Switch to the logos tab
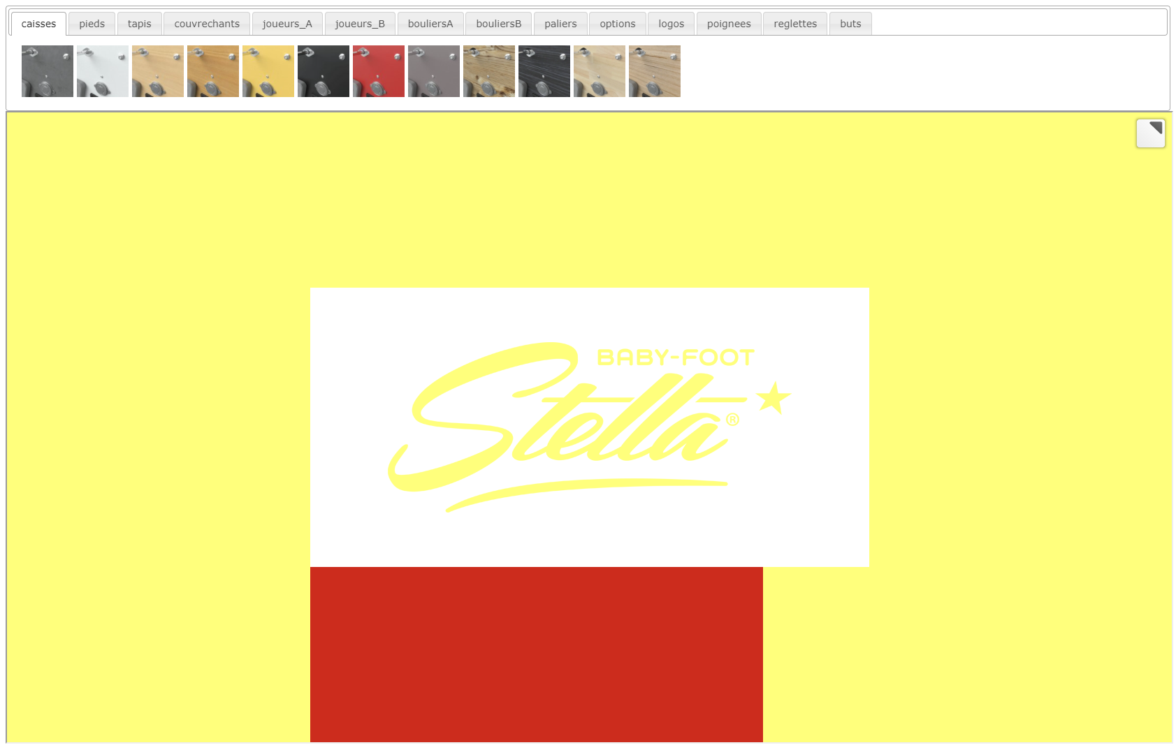Screen dimensions: 1176x752 [x=671, y=24]
